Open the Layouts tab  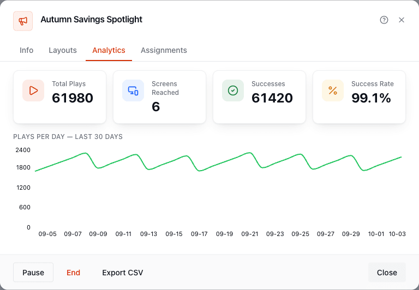click(x=63, y=50)
